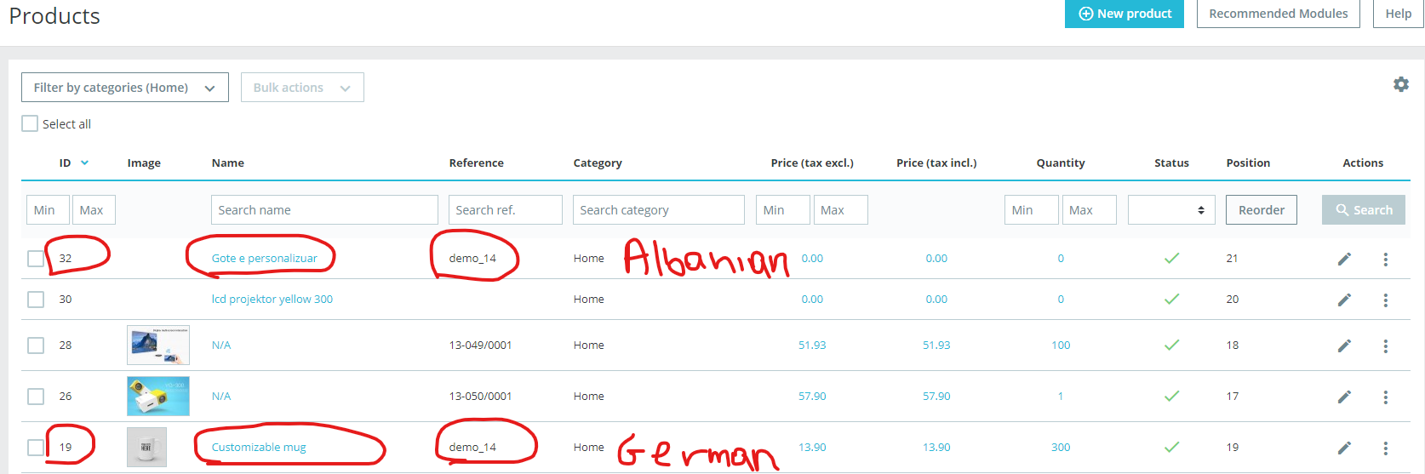Click the edit pencil for product 32

coord(1344,259)
